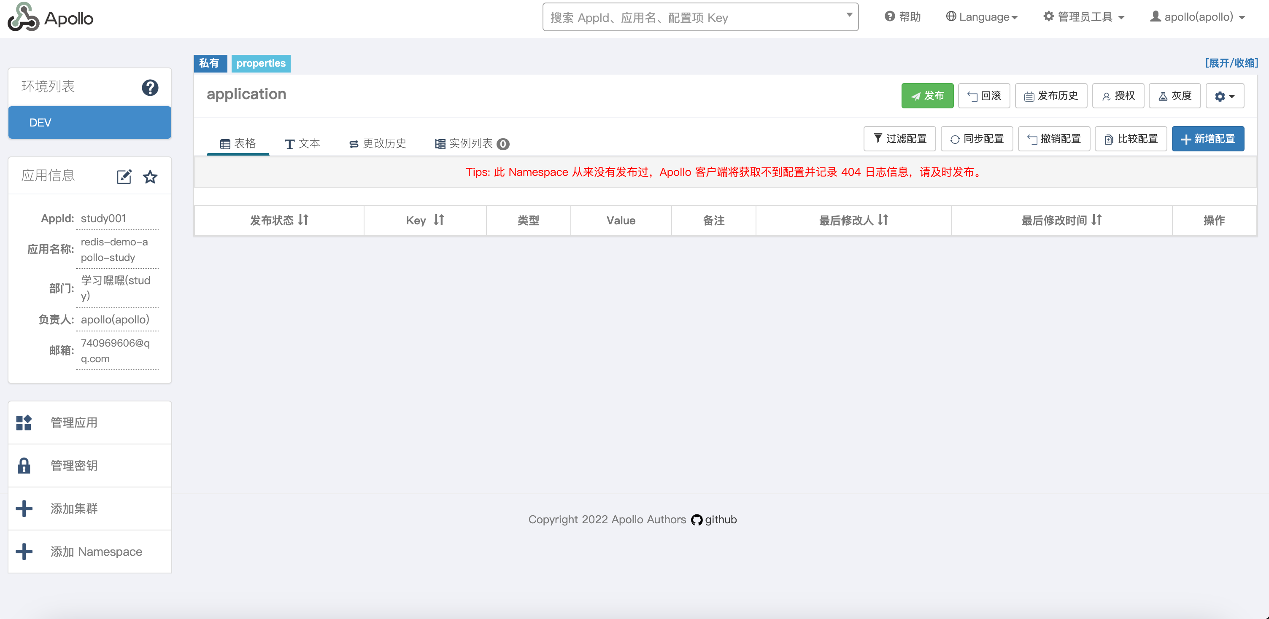The width and height of the screenshot is (1269, 619).
Task: Sort table by Key column
Action: pos(438,220)
